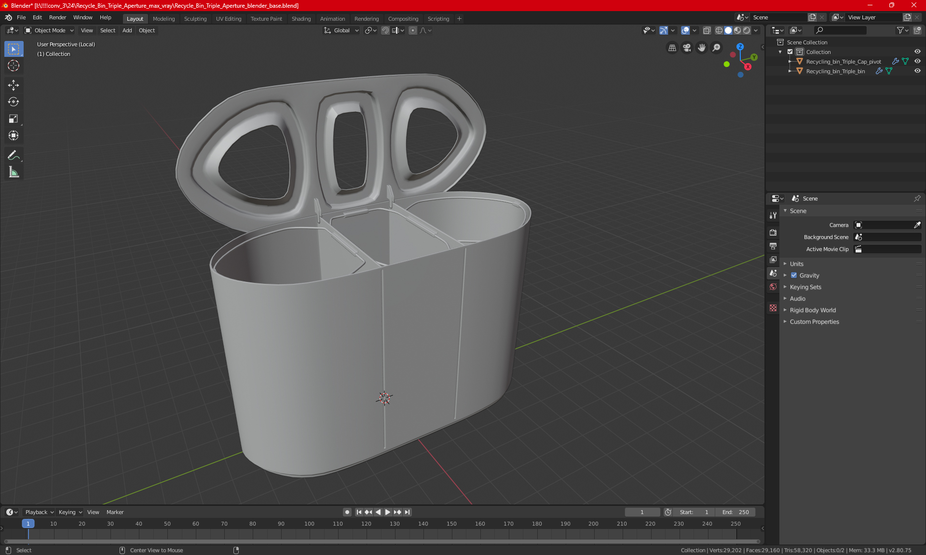Image resolution: width=926 pixels, height=555 pixels.
Task: Pick camera object with eyedropper icon
Action: (x=917, y=225)
